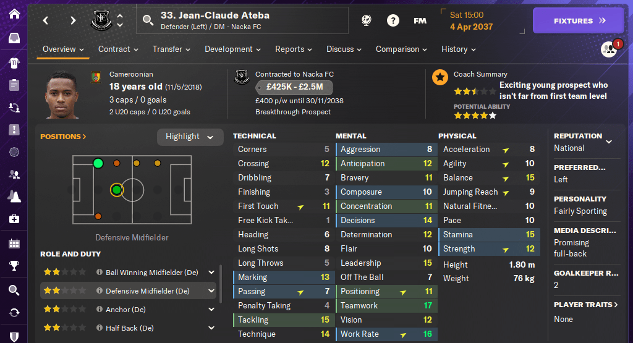Select the green left-back position dot
The height and width of the screenshot is (343, 633).
pos(98,163)
